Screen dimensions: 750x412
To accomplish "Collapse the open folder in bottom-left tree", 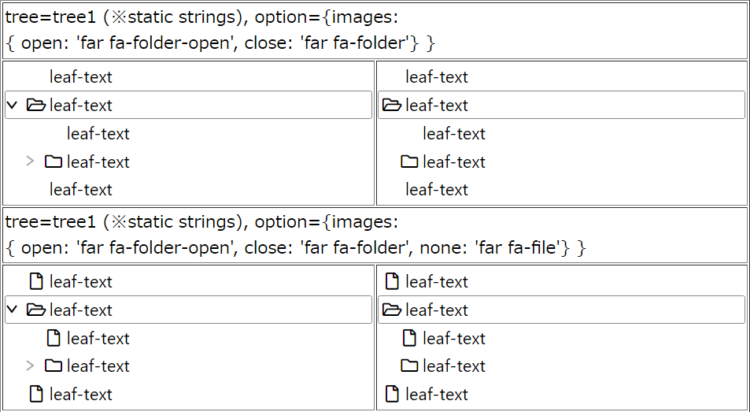I will 13,310.
